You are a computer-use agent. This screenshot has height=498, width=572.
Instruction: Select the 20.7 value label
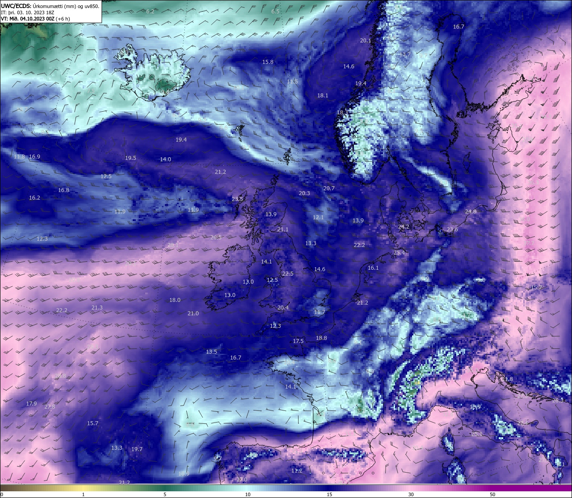tap(329, 188)
